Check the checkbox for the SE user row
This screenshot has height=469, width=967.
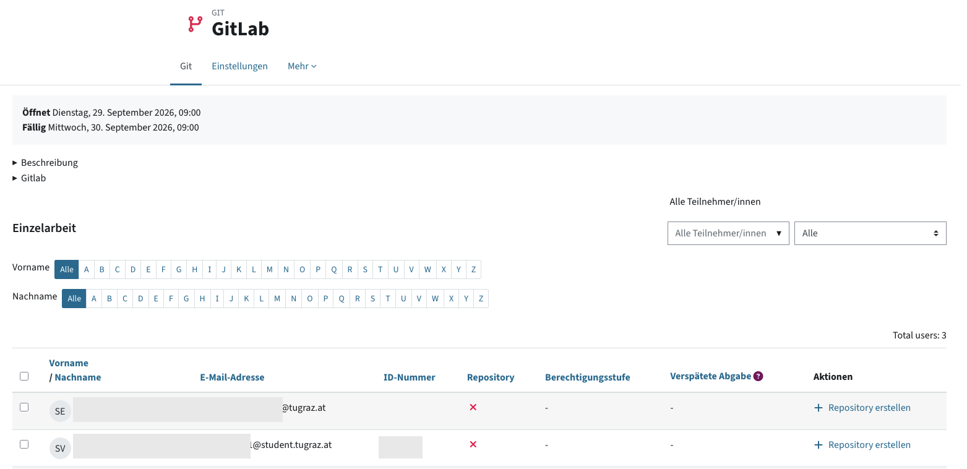[24, 407]
